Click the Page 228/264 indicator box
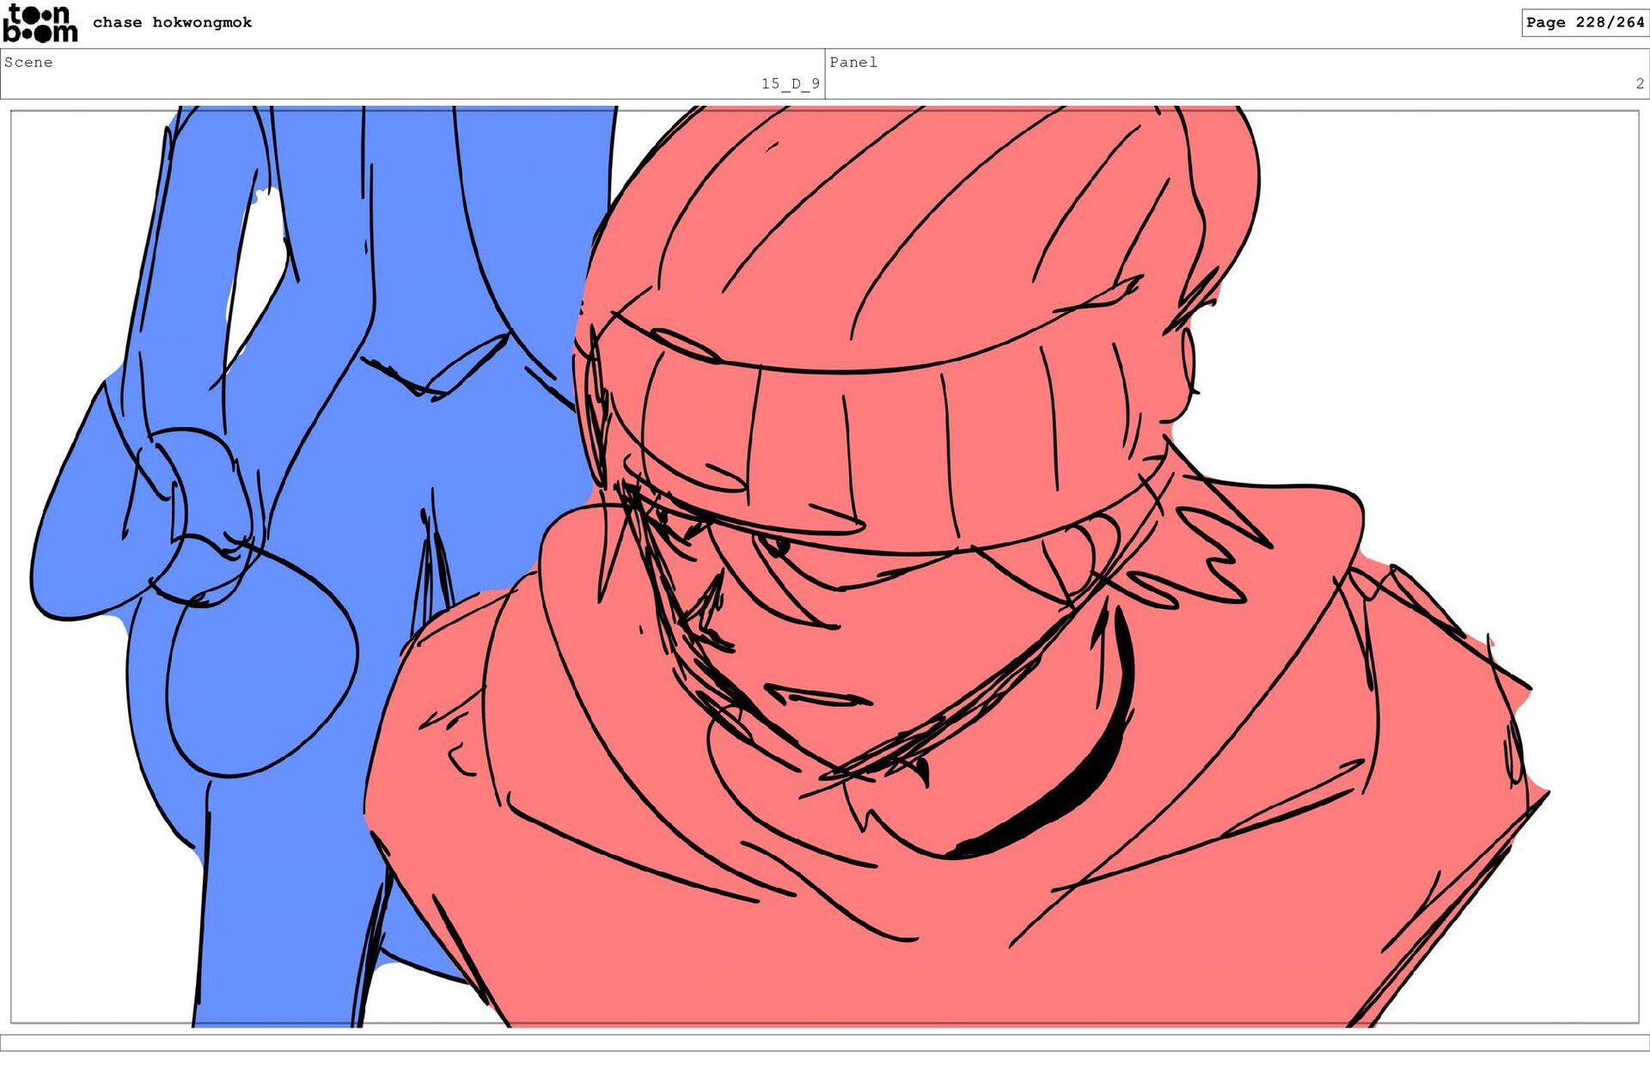Viewport: 1650px width, 1067px height. (x=1584, y=22)
